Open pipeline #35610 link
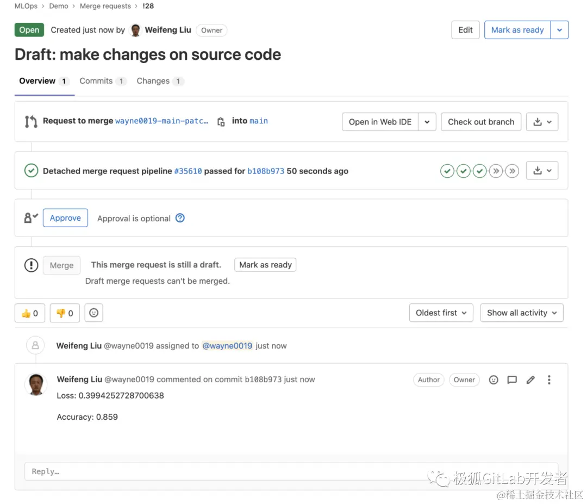 [188, 171]
